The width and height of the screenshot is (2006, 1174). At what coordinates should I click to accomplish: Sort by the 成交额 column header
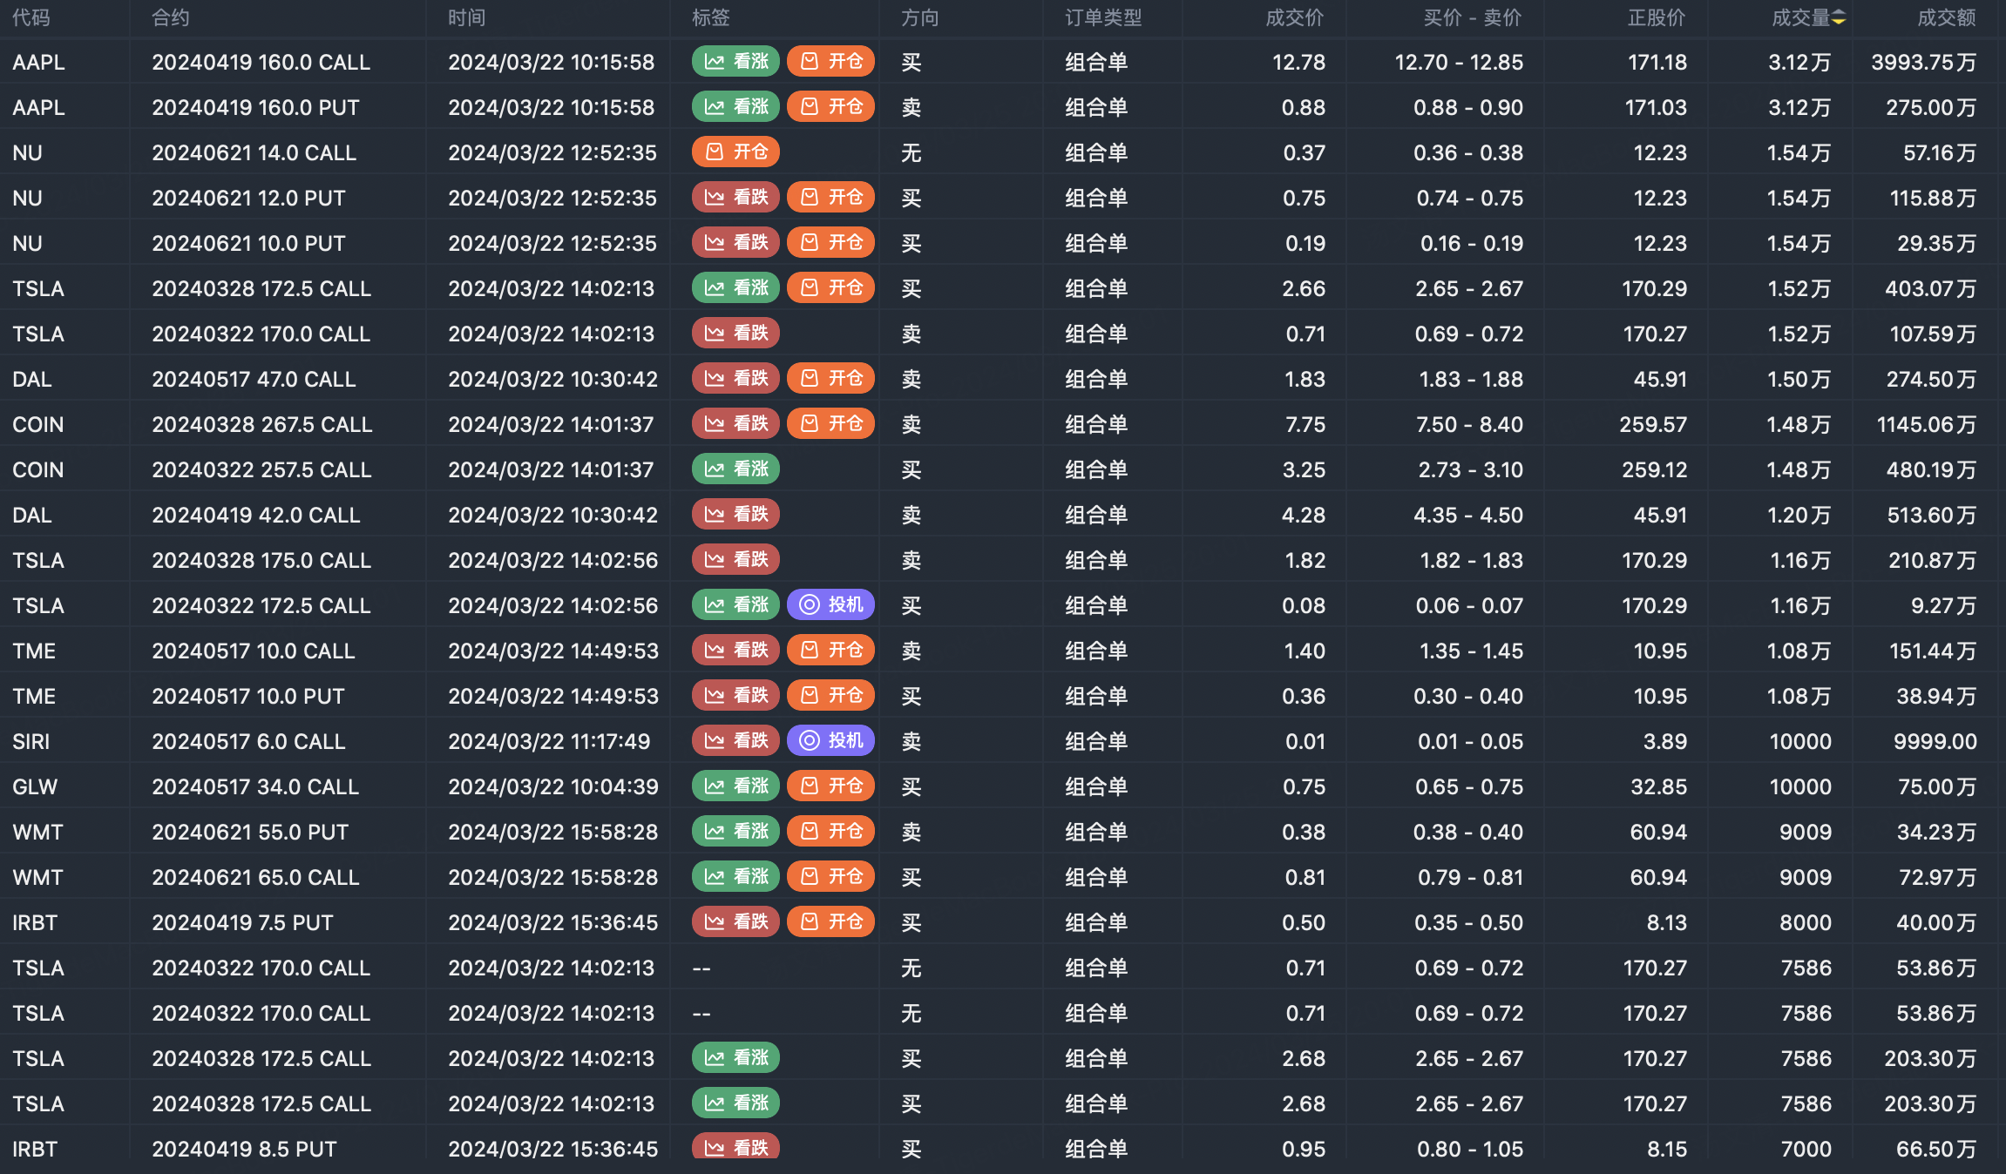(x=1946, y=18)
